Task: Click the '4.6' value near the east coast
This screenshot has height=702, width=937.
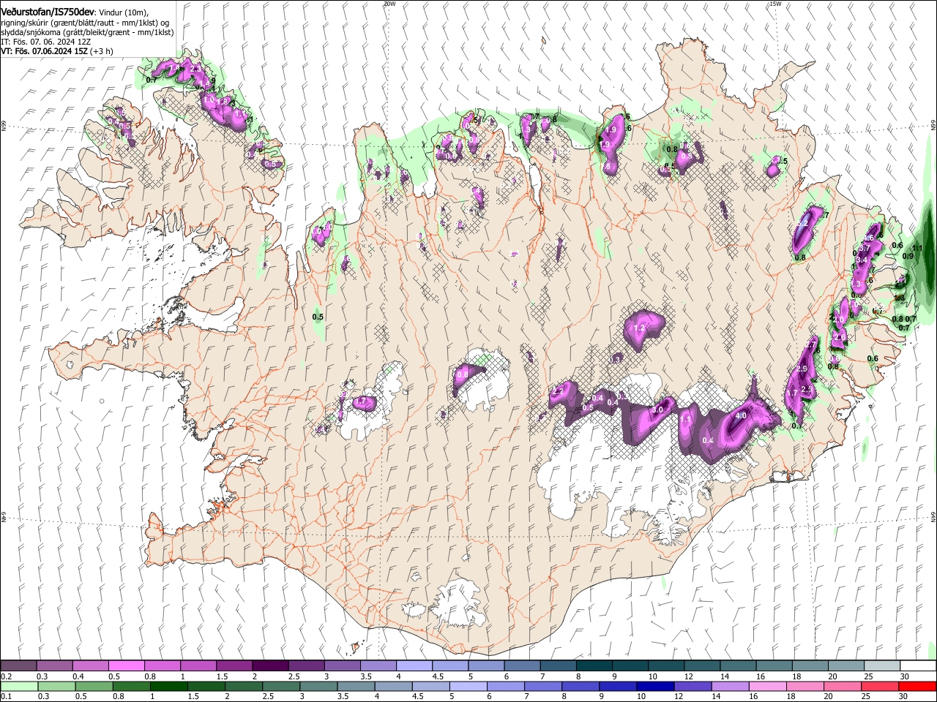Action: [x=869, y=239]
